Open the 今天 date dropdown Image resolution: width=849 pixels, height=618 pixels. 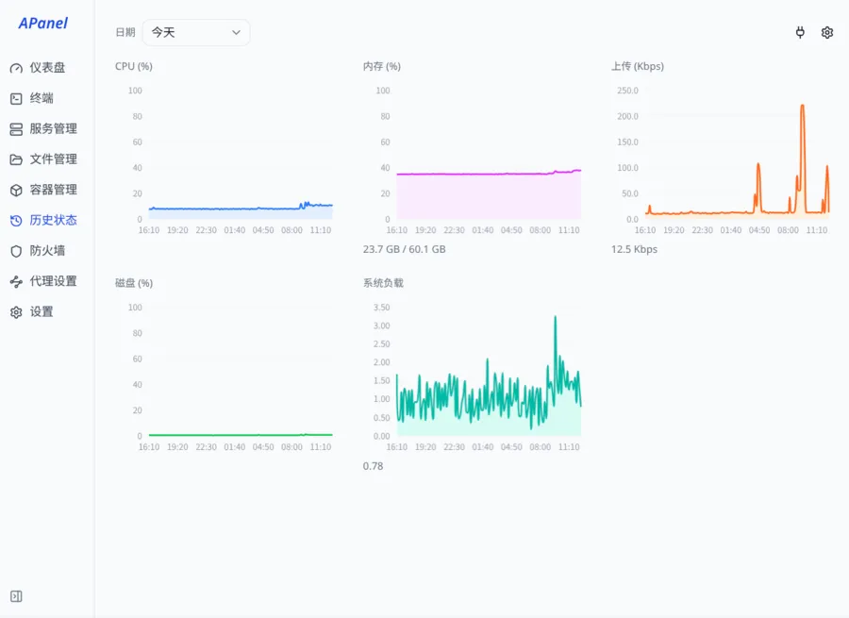click(x=196, y=32)
